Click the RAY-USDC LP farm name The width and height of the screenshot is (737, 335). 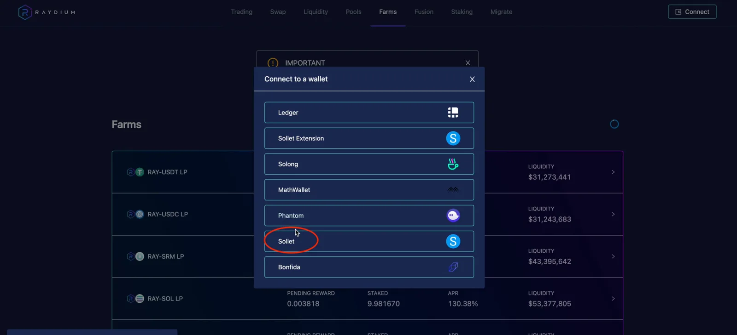tap(168, 214)
